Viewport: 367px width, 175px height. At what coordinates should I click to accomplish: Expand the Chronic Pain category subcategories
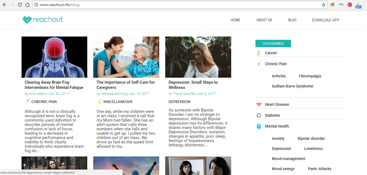pyautogui.click(x=276, y=64)
